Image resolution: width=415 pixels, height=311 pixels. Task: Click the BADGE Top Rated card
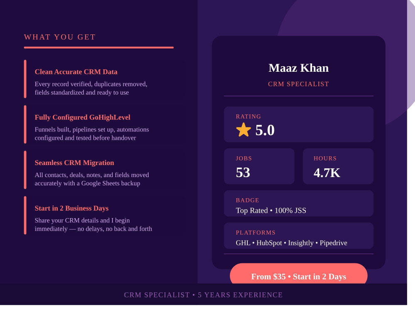(298, 203)
